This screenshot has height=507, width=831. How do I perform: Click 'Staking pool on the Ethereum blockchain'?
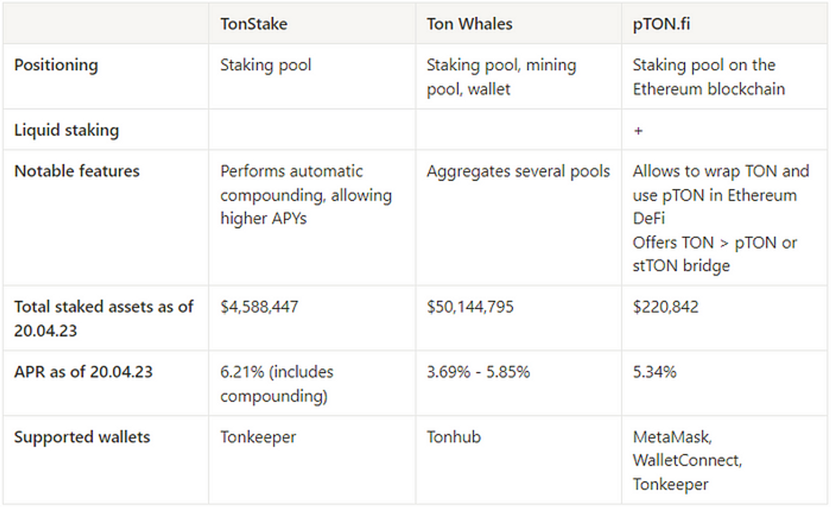pyautogui.click(x=709, y=77)
